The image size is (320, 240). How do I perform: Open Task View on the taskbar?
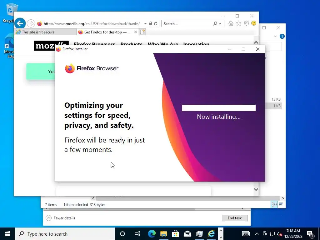point(137,234)
